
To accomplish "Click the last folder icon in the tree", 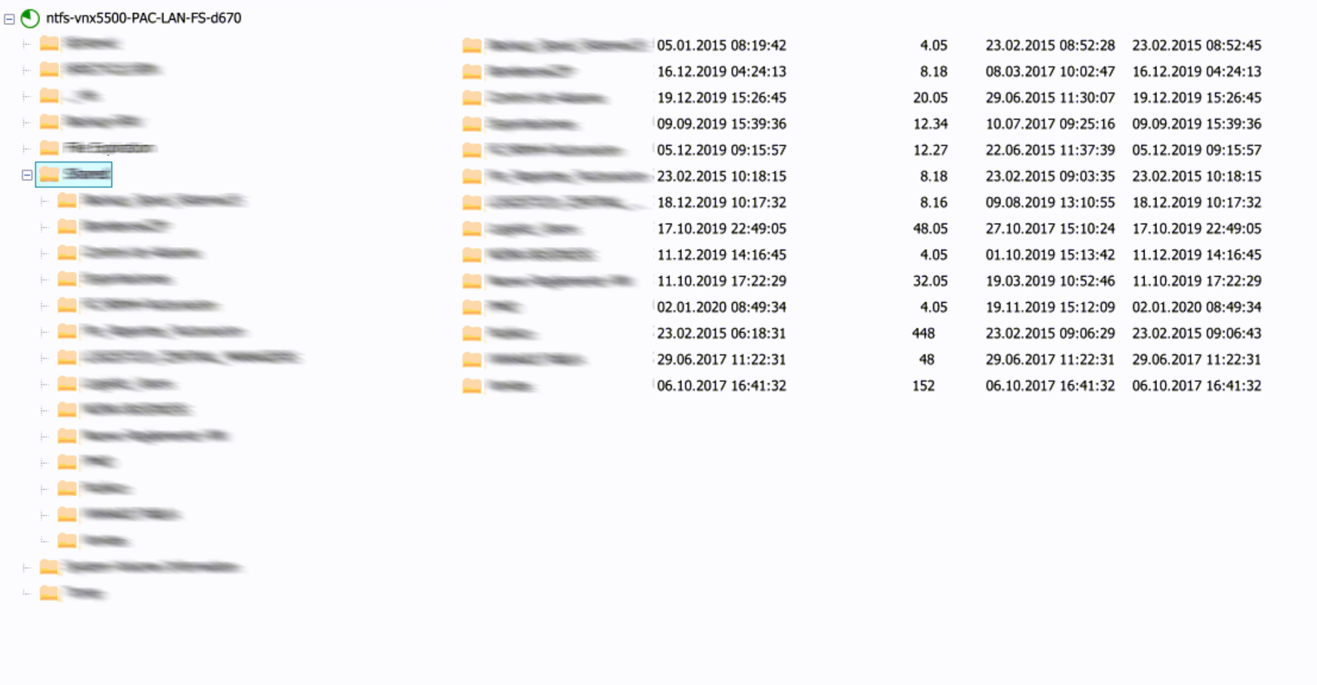I will point(49,593).
